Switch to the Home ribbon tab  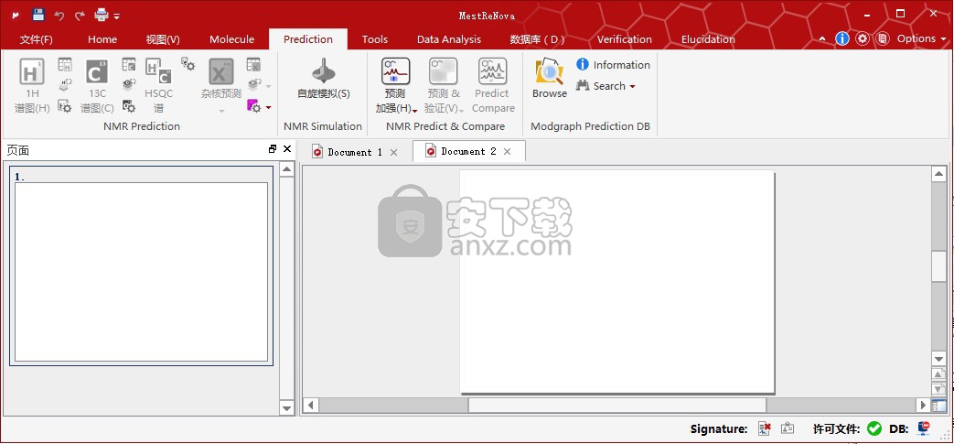pyautogui.click(x=102, y=39)
